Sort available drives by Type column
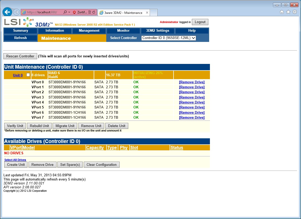This screenshot has height=219, width=301. tap(112, 147)
